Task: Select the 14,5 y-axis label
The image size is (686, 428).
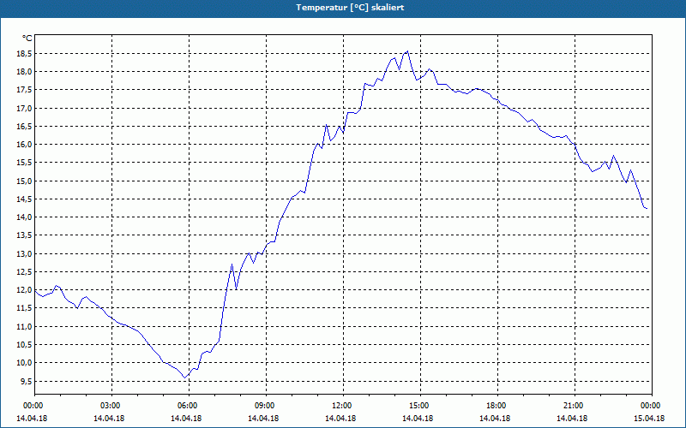Action: pos(25,199)
